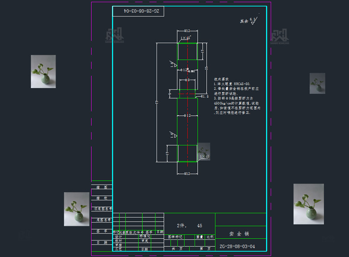349x257 pixels.
Task: Click the "日 期" cell in side margin table
Action: (102, 243)
